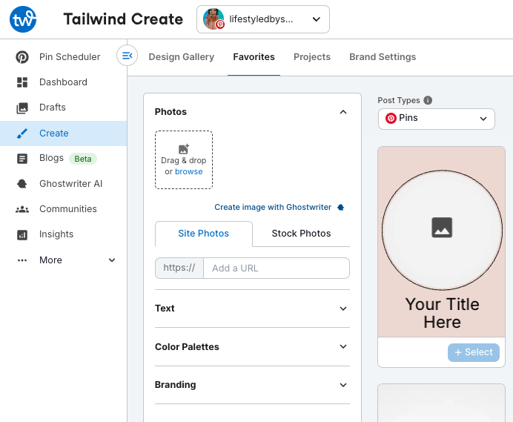Viewport: 513px width, 422px height.
Task: Select the Site Photos tab
Action: (204, 234)
